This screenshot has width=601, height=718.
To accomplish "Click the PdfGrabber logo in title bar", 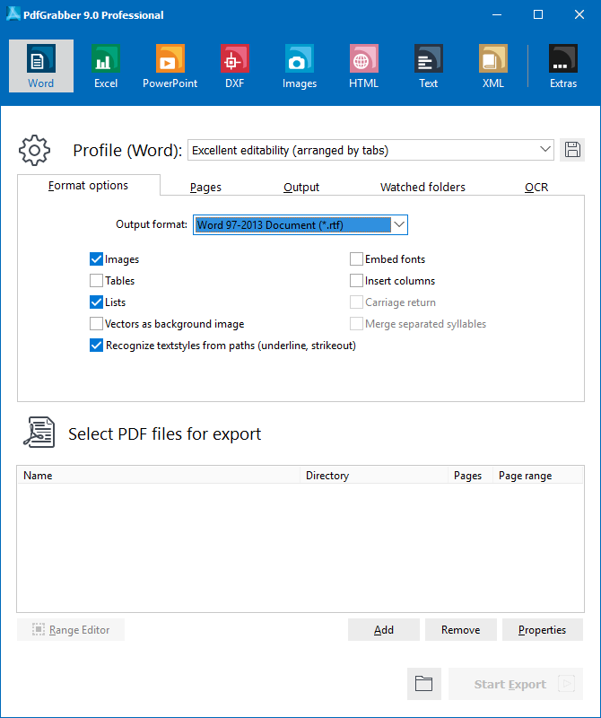I will [x=13, y=14].
